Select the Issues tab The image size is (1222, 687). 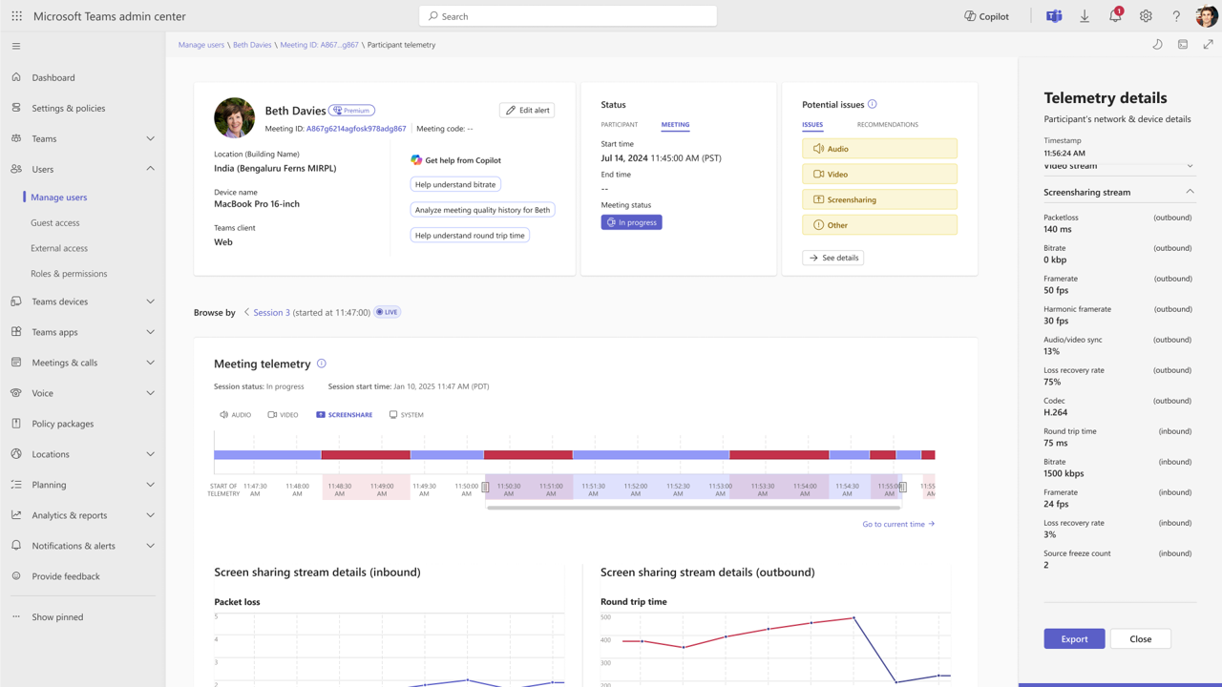click(x=812, y=125)
